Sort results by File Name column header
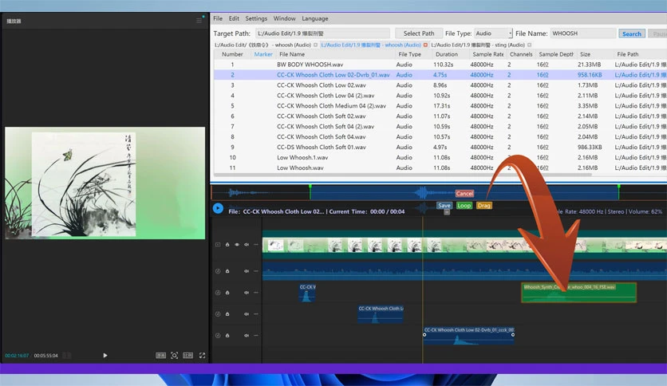 pyautogui.click(x=292, y=54)
